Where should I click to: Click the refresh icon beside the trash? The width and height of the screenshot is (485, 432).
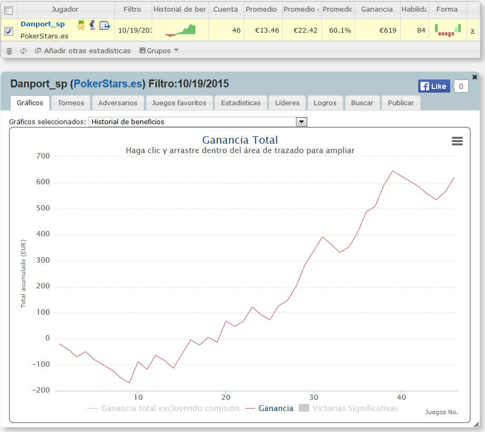(x=24, y=51)
